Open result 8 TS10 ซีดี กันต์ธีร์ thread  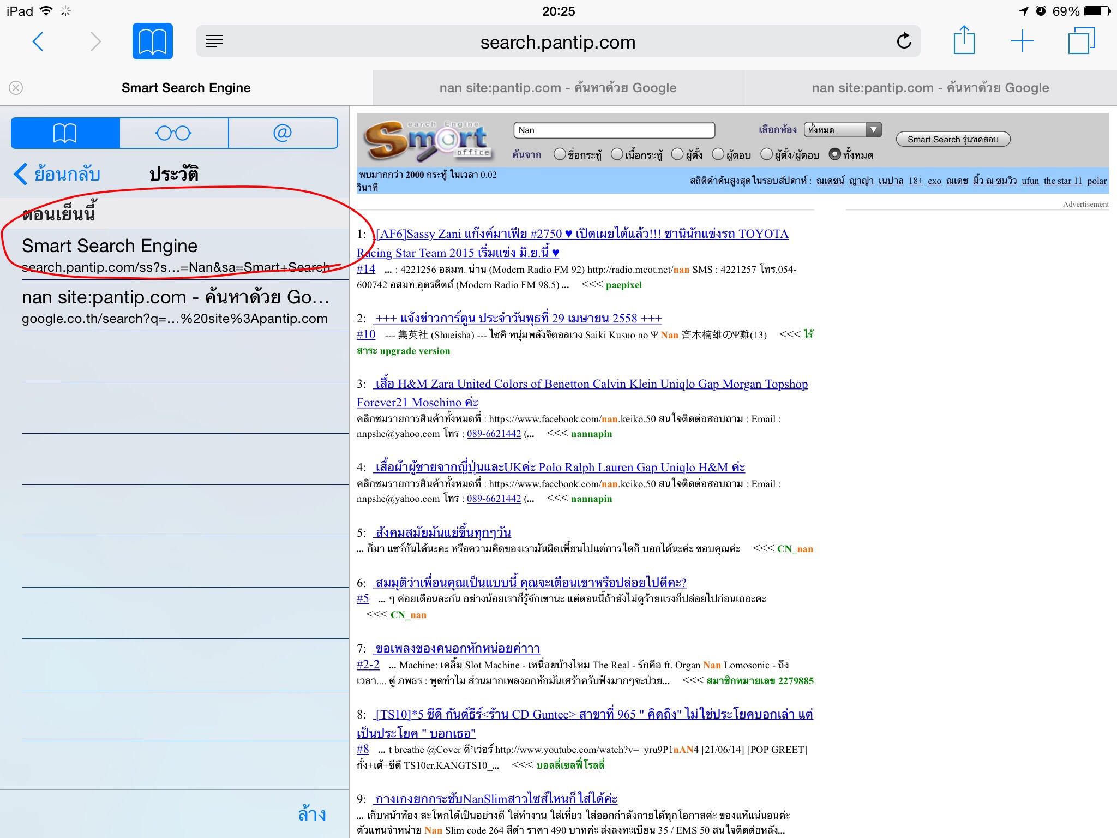(x=585, y=723)
